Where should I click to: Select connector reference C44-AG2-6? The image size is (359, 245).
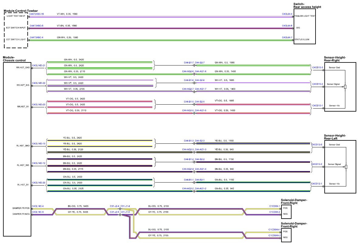click(x=188, y=72)
